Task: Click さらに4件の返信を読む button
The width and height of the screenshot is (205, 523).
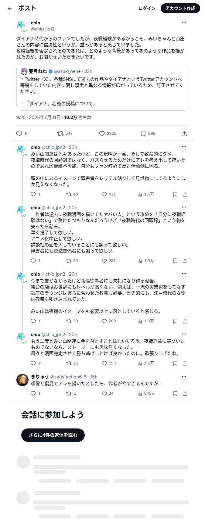Action: point(53,435)
